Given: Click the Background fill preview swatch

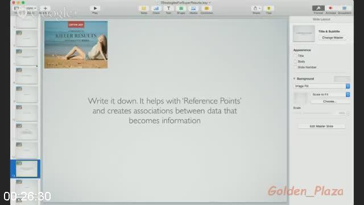Looking at the screenshot, I should coord(342,79).
